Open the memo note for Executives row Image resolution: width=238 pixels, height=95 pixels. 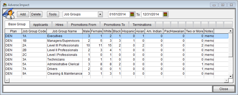tap(209, 36)
